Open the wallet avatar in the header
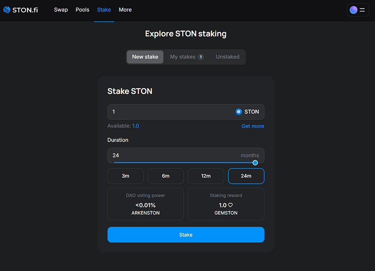The height and width of the screenshot is (271, 375). 354,10
